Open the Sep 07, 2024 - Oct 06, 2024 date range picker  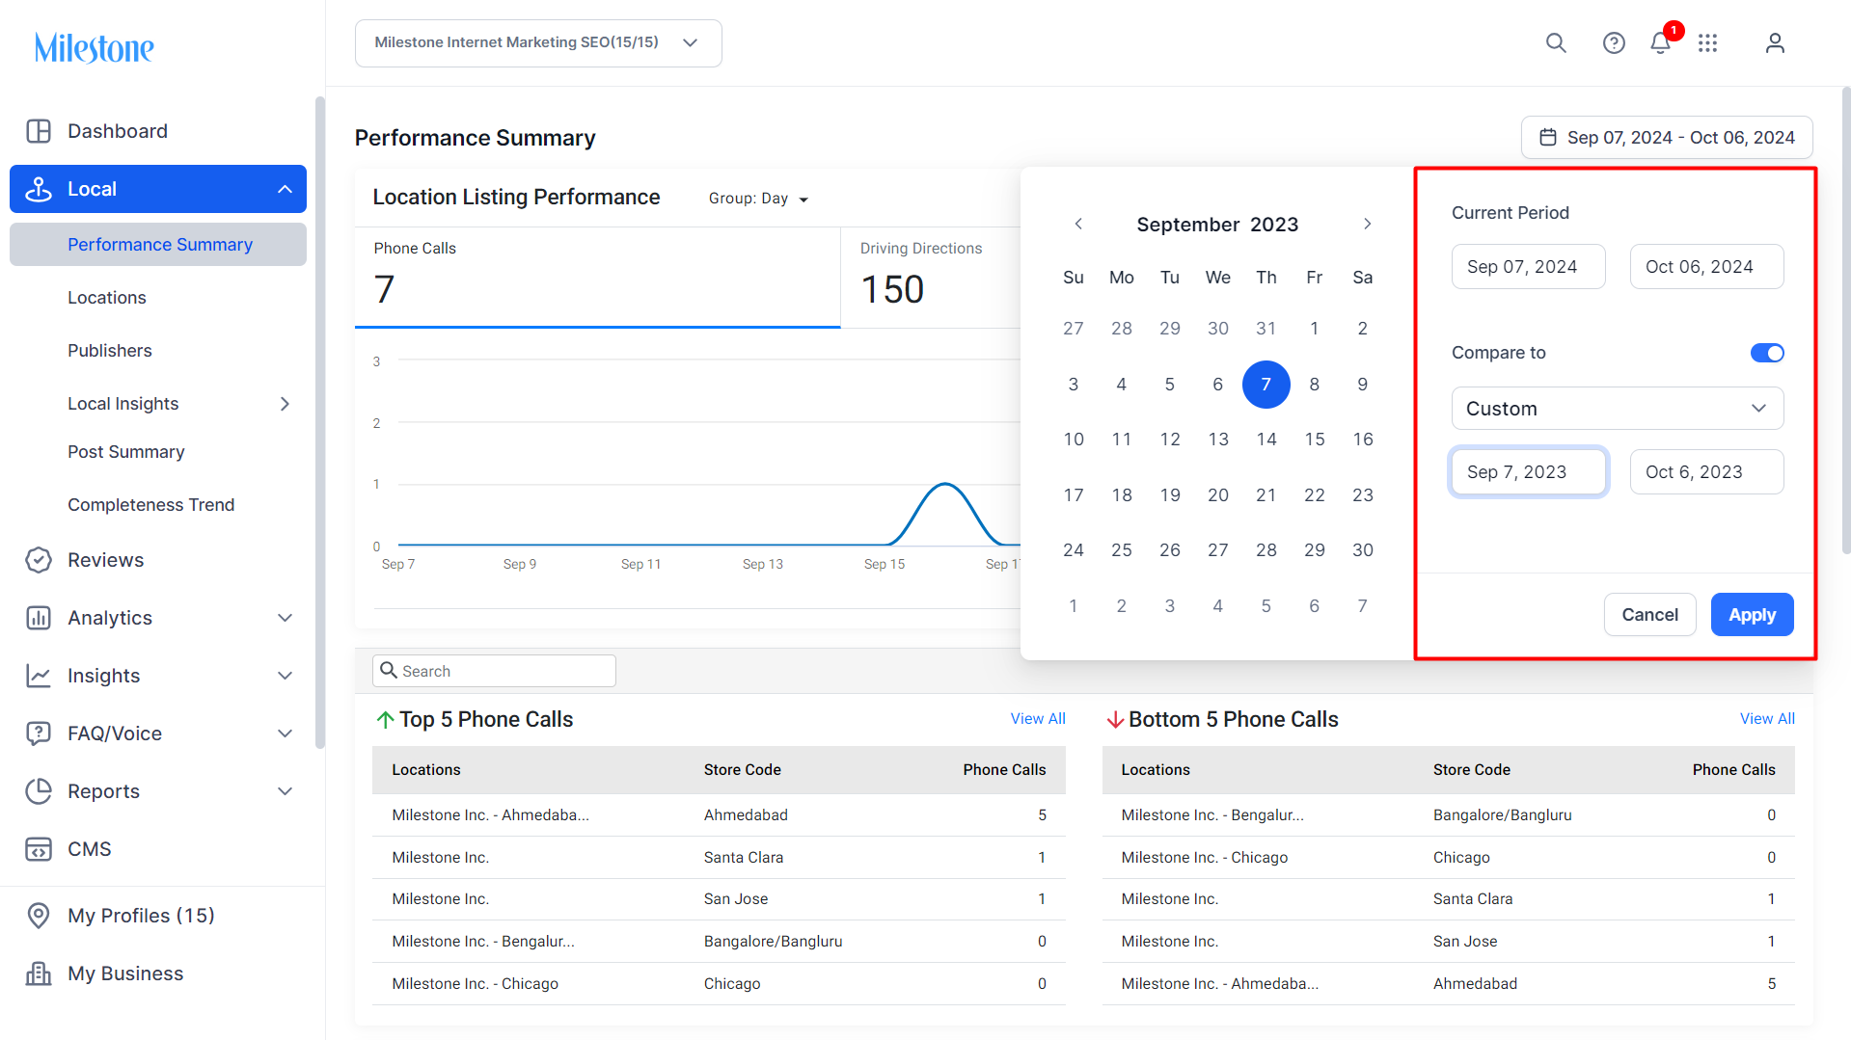(1667, 138)
